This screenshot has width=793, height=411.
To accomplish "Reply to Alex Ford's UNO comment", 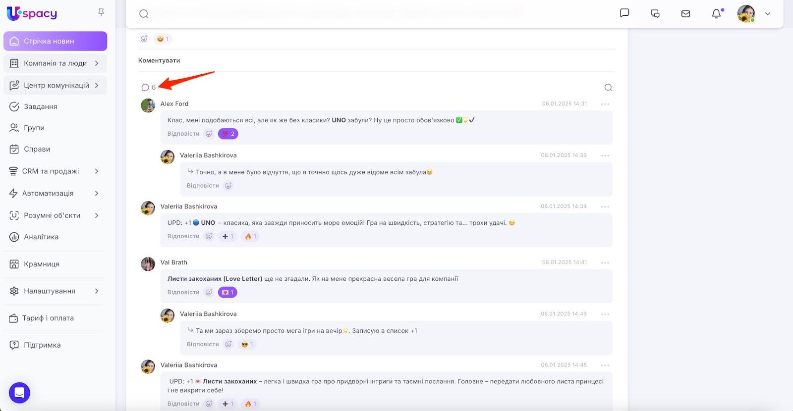I will 183,134.
